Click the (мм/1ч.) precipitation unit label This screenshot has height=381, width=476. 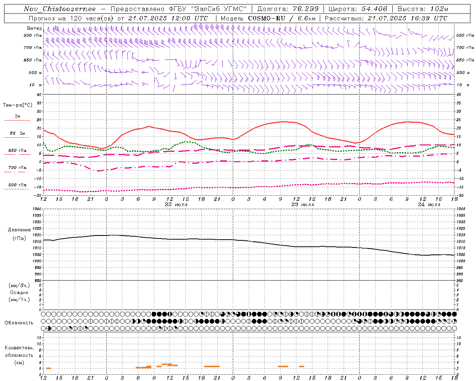[19, 300]
